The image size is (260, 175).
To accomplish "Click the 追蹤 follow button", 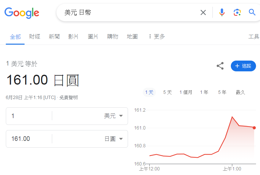I will click(243, 66).
